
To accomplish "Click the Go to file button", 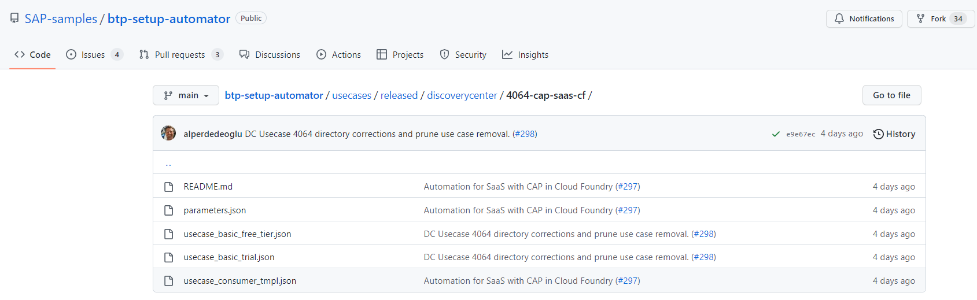I will tap(891, 95).
